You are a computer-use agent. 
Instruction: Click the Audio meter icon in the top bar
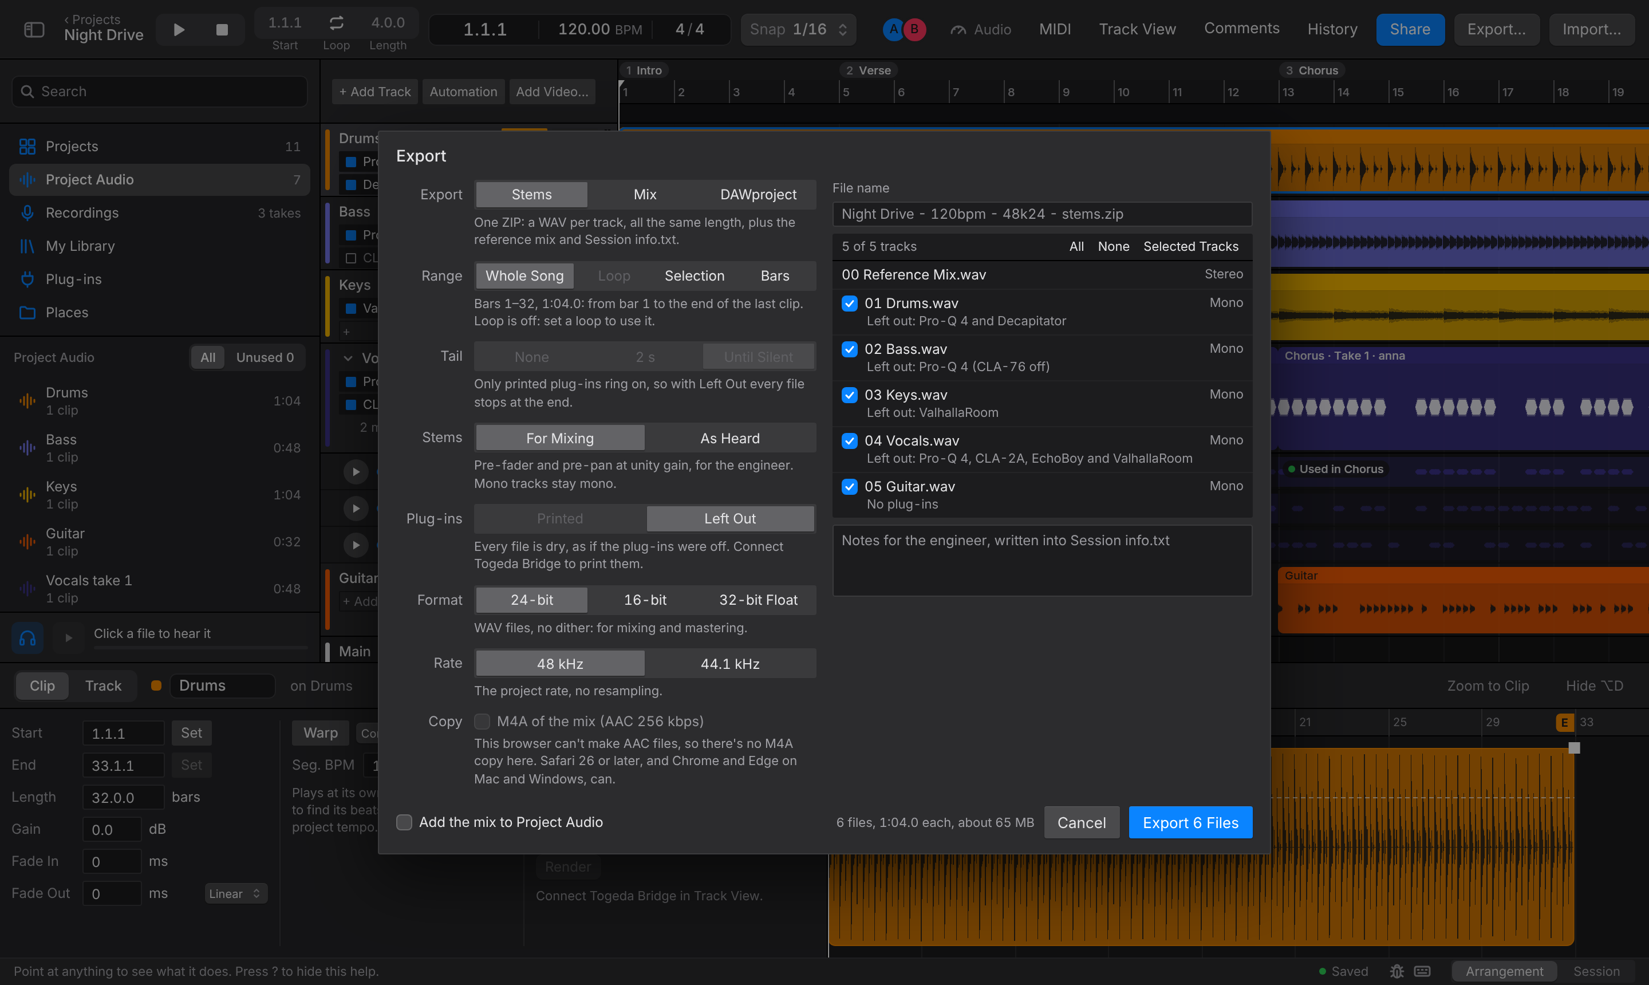958,30
